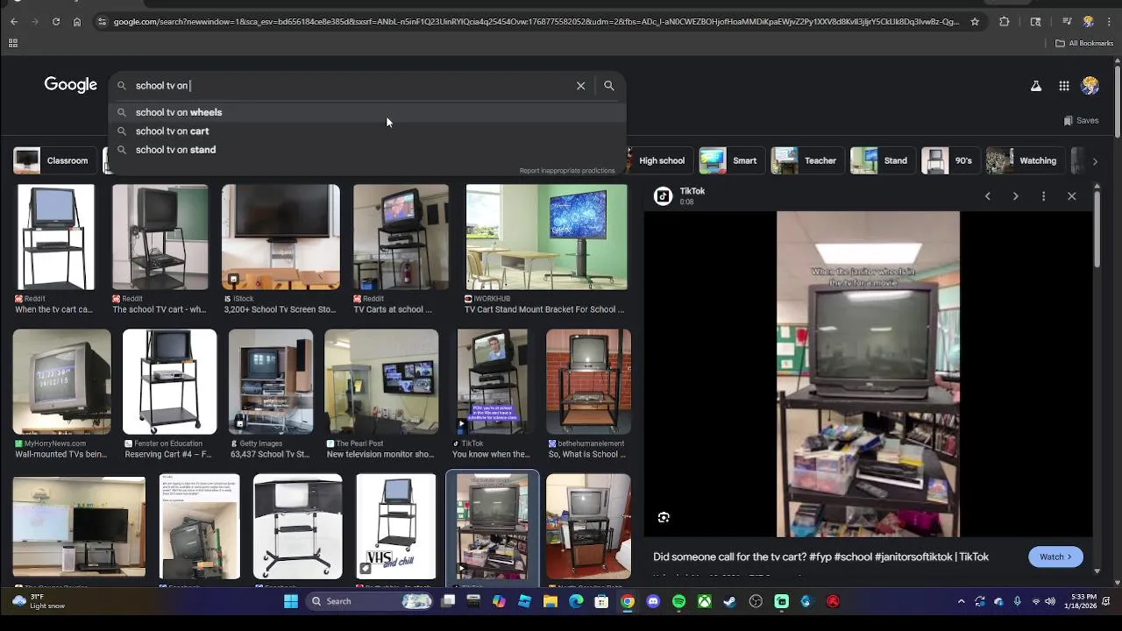Open MyHorryNews 'Wall-mounted TVs' thumbnail

(62, 382)
